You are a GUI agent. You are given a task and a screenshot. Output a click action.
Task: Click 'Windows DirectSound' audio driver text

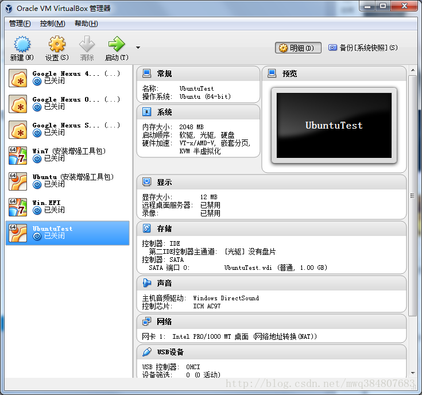point(226,298)
